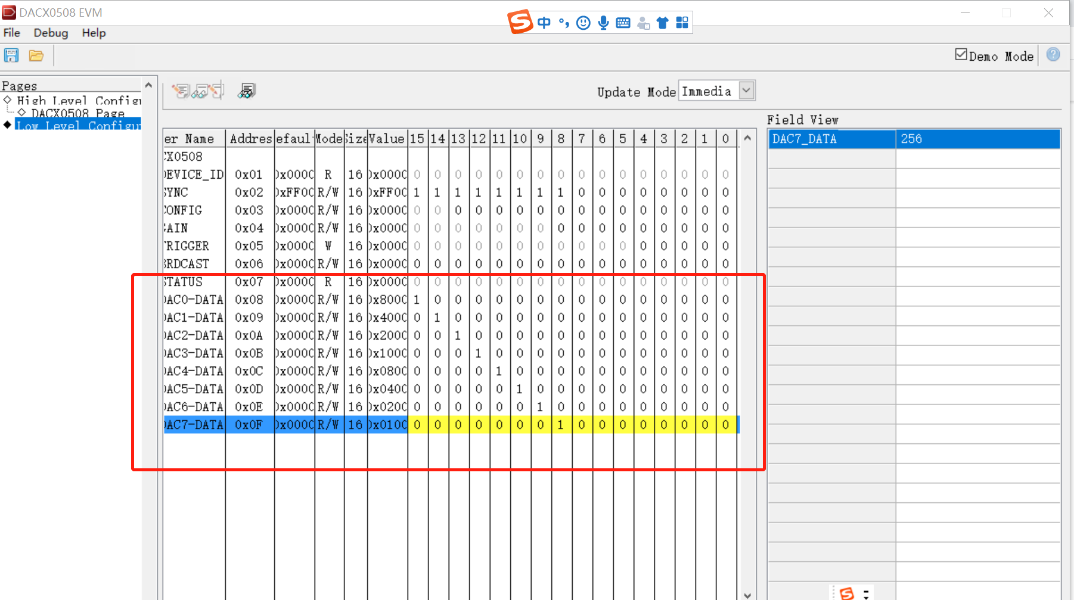Click the Open configuration folder icon
Viewport: 1074px width, 600px height.
pyautogui.click(x=36, y=56)
